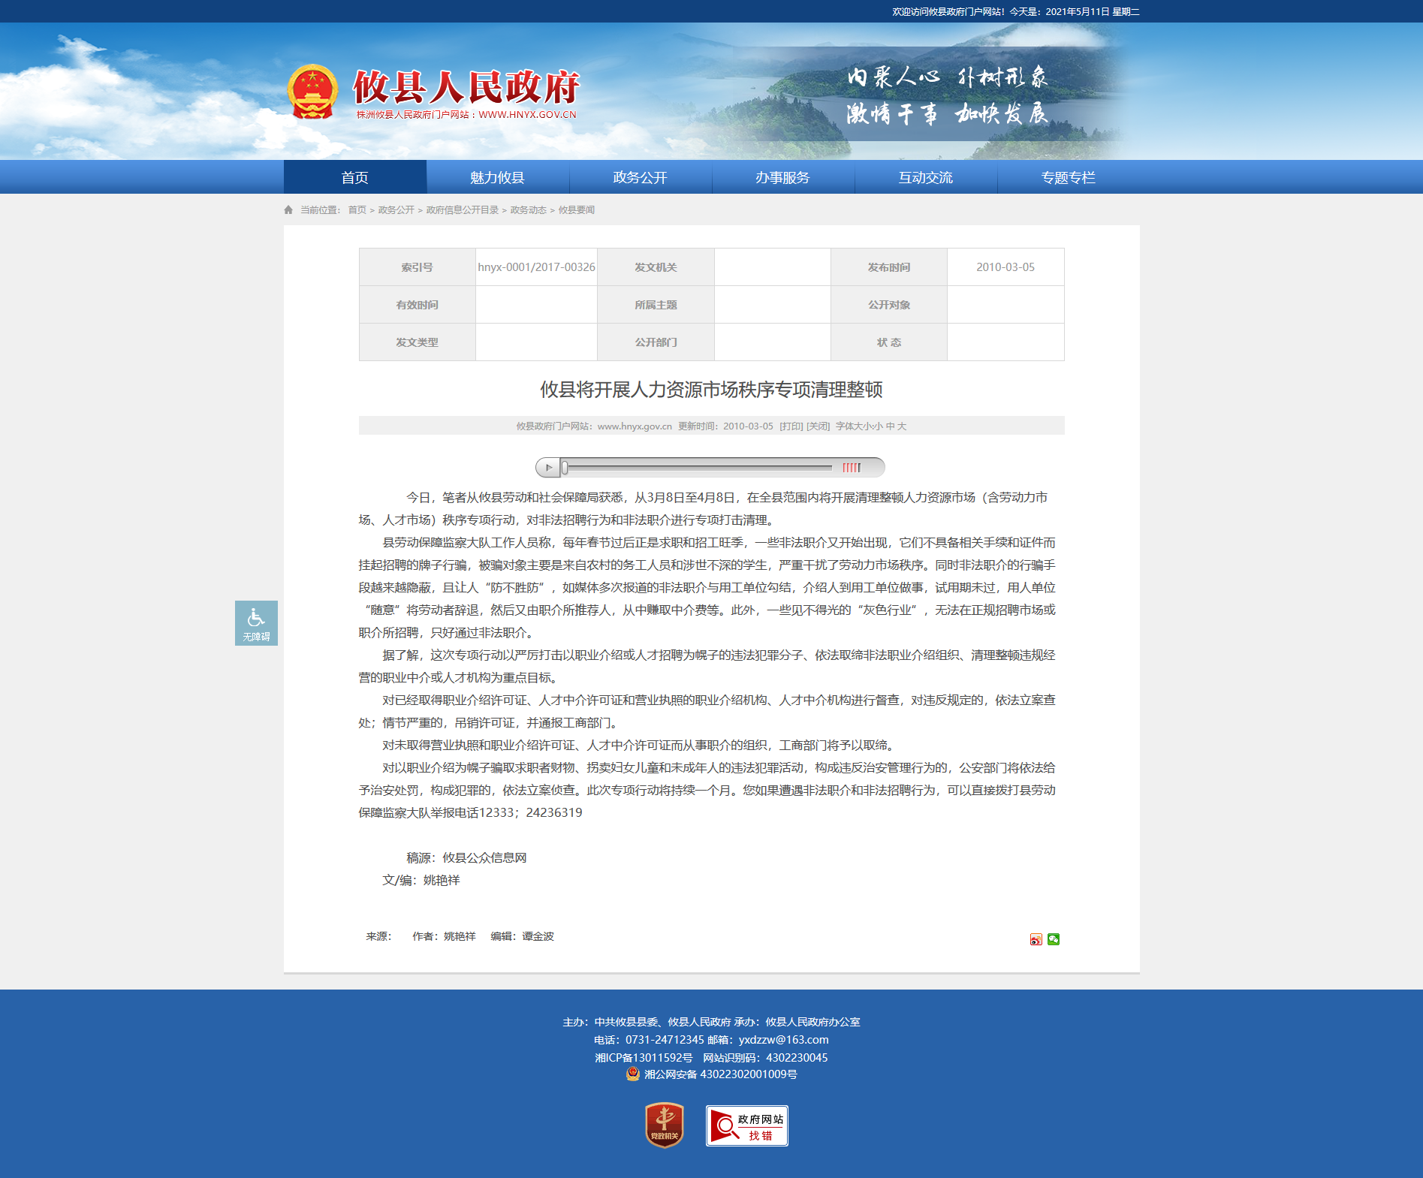1423x1178 pixels.
Task: Set font size to 大
Action: [x=902, y=426]
